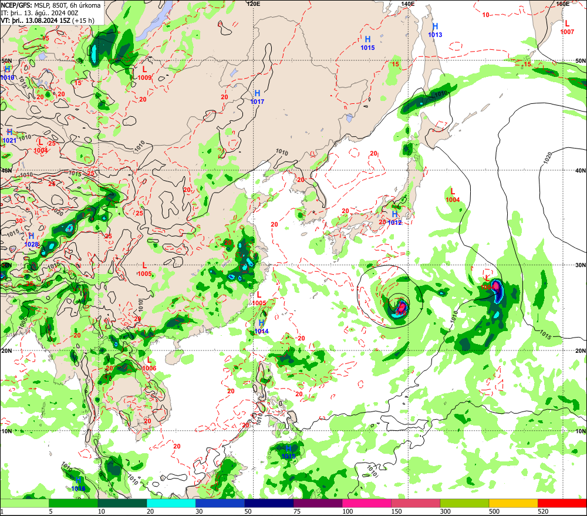This screenshot has width=587, height=516.
Task: Click the "160E" longitude label
Action: [x=562, y=4]
